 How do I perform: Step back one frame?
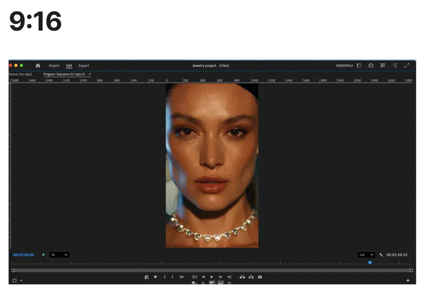click(204, 277)
